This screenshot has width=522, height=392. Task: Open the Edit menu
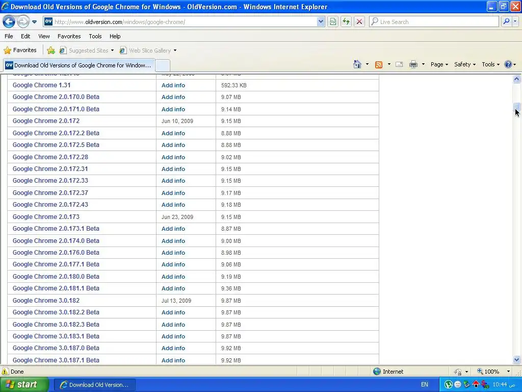click(25, 36)
